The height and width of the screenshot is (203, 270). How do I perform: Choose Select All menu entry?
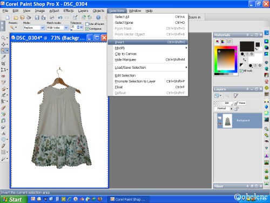147,17
